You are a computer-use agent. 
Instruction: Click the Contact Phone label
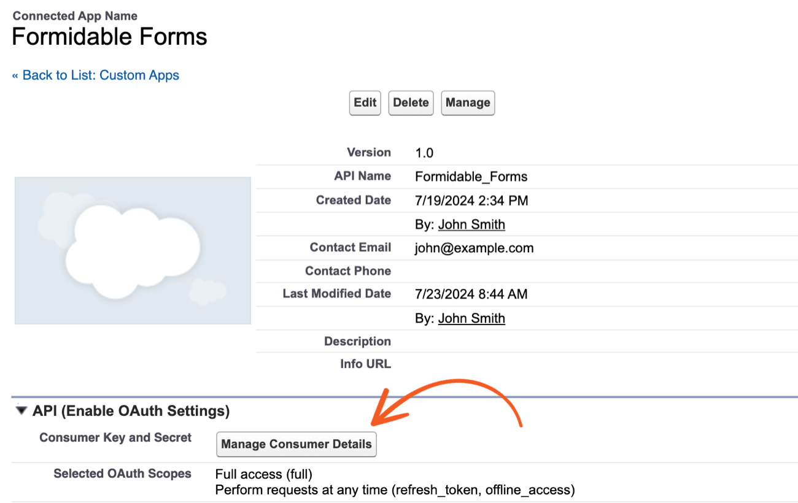coord(348,271)
